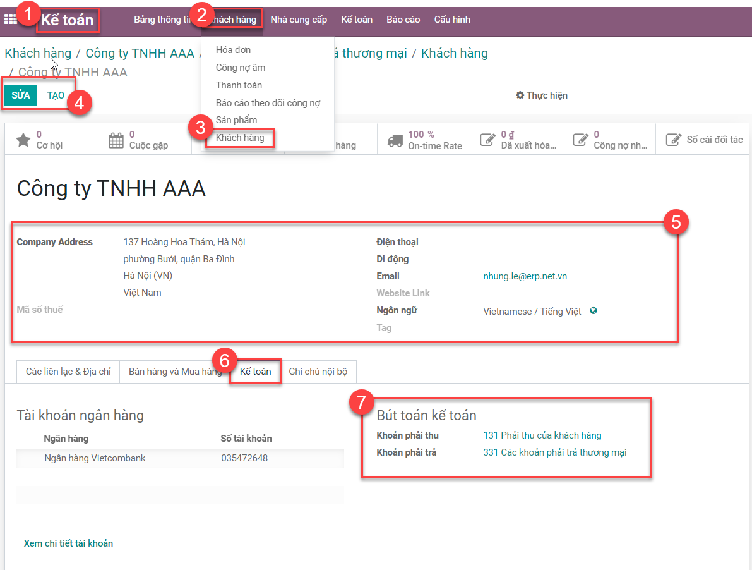Click the calendar icon for Cuộc gặp
Image resolution: width=752 pixels, height=570 pixels.
(x=116, y=140)
